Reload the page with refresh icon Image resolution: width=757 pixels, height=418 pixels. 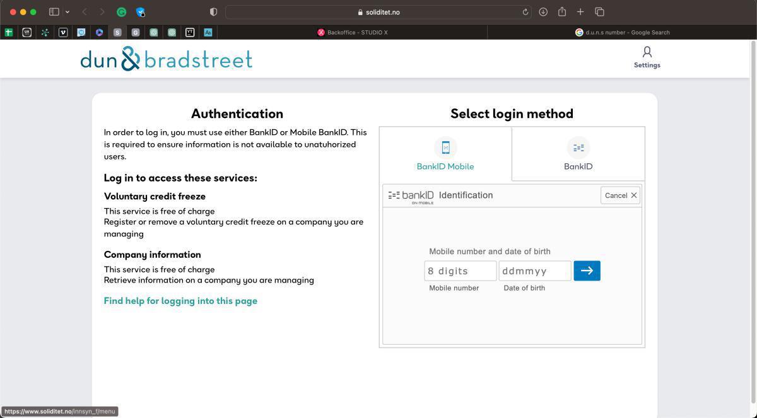[525, 12]
